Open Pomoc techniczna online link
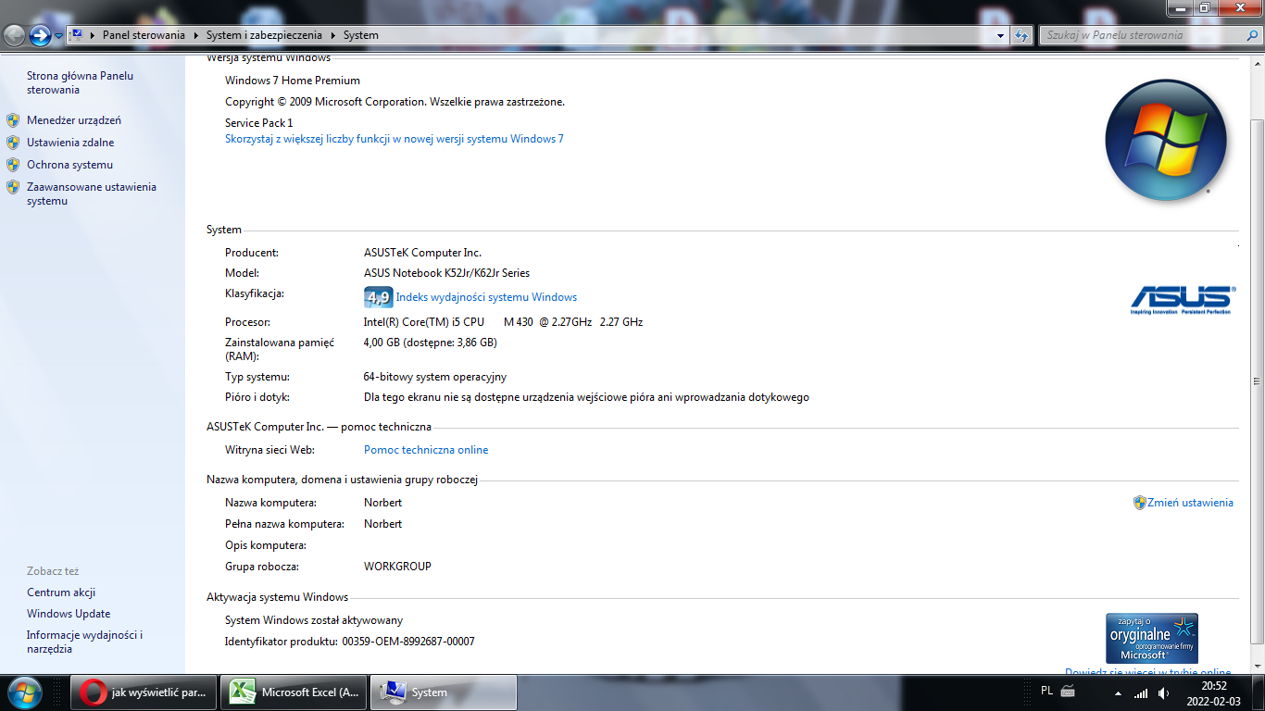 pos(426,450)
